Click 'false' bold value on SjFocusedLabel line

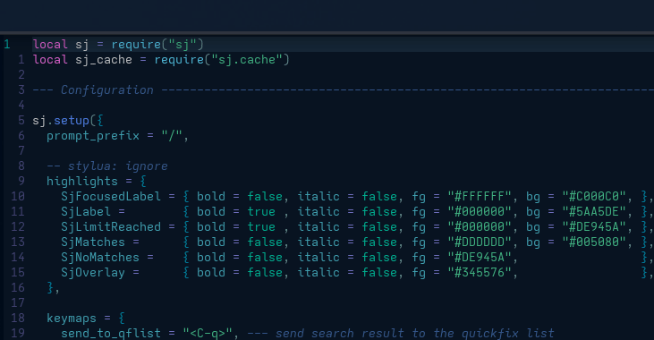[x=265, y=197]
